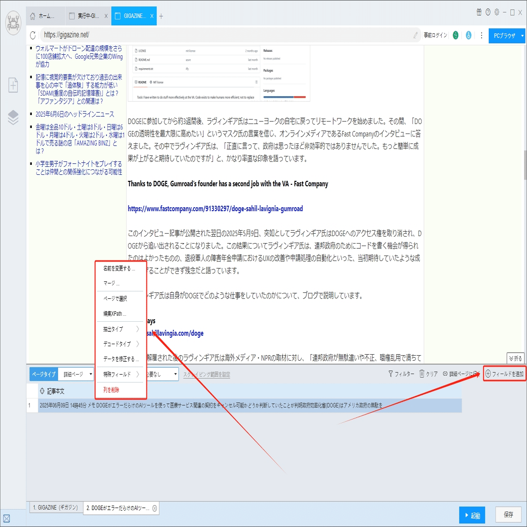Open the 詳細ページ page type dropdown
Screen dimensions: 527x527
[x=76, y=374]
